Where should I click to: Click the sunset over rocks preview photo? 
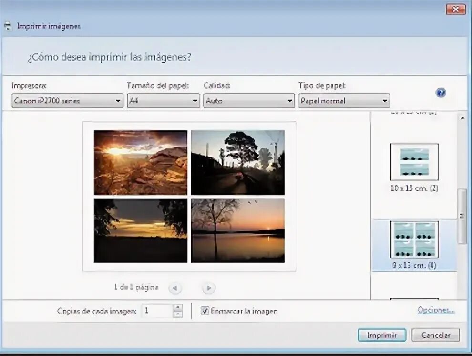coord(141,162)
